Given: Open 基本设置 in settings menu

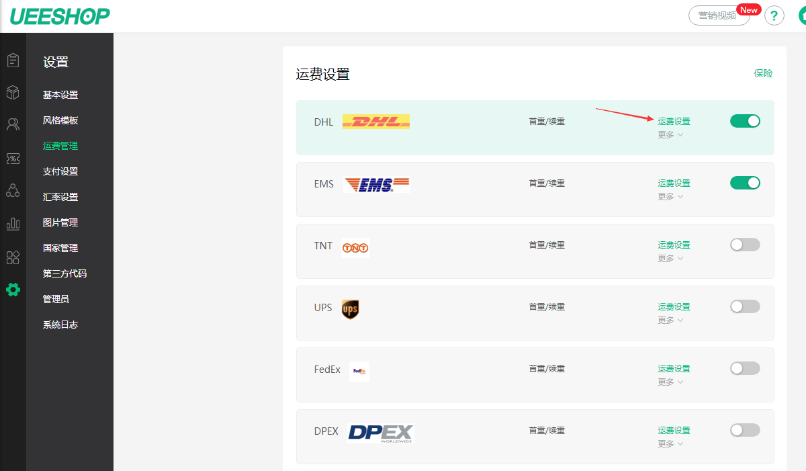Looking at the screenshot, I should click(x=60, y=95).
